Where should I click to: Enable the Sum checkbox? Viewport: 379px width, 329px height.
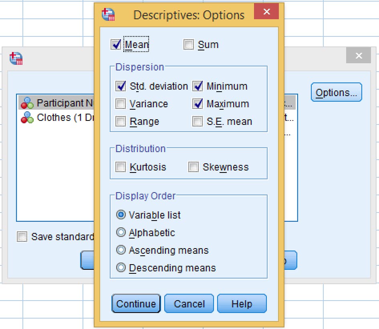[x=189, y=44]
